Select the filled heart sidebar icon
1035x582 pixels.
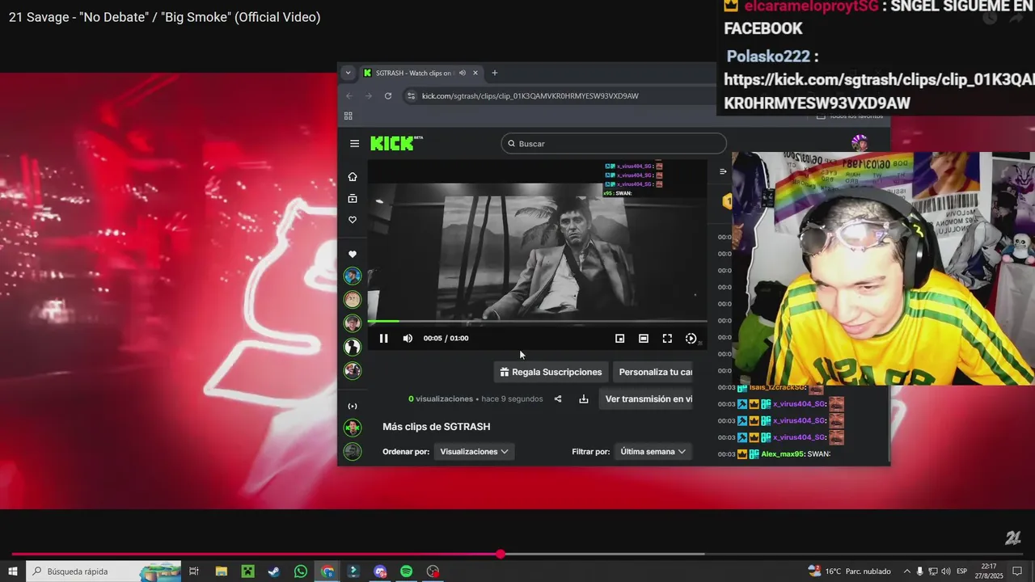tap(353, 255)
